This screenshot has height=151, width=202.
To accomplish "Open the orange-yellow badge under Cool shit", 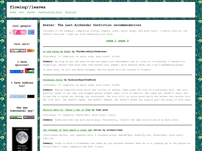I will (x=31, y=51).
